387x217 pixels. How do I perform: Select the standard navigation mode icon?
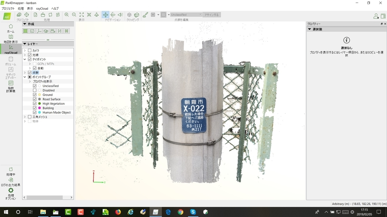[x=105, y=15]
